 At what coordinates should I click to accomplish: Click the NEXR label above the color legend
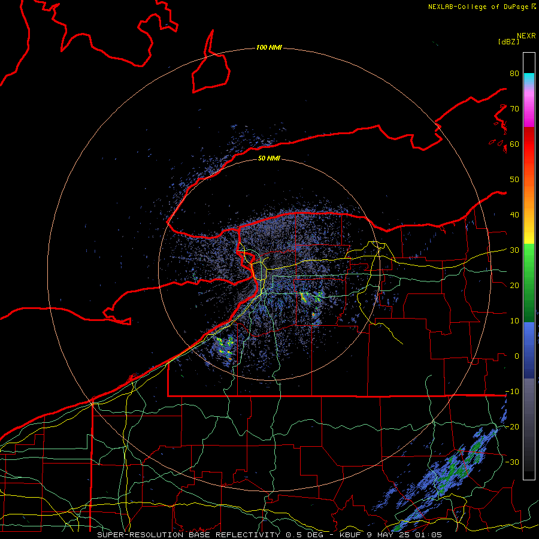click(526, 36)
